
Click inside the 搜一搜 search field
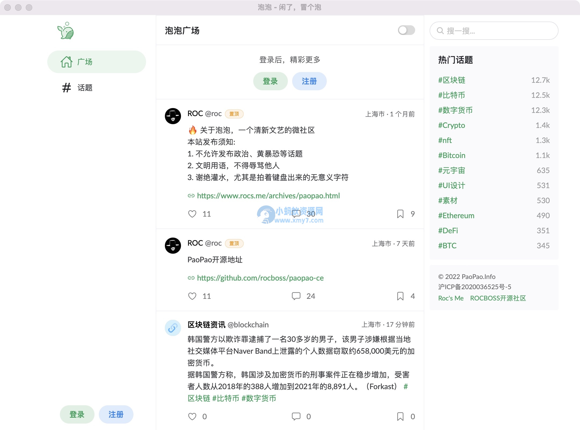click(494, 31)
